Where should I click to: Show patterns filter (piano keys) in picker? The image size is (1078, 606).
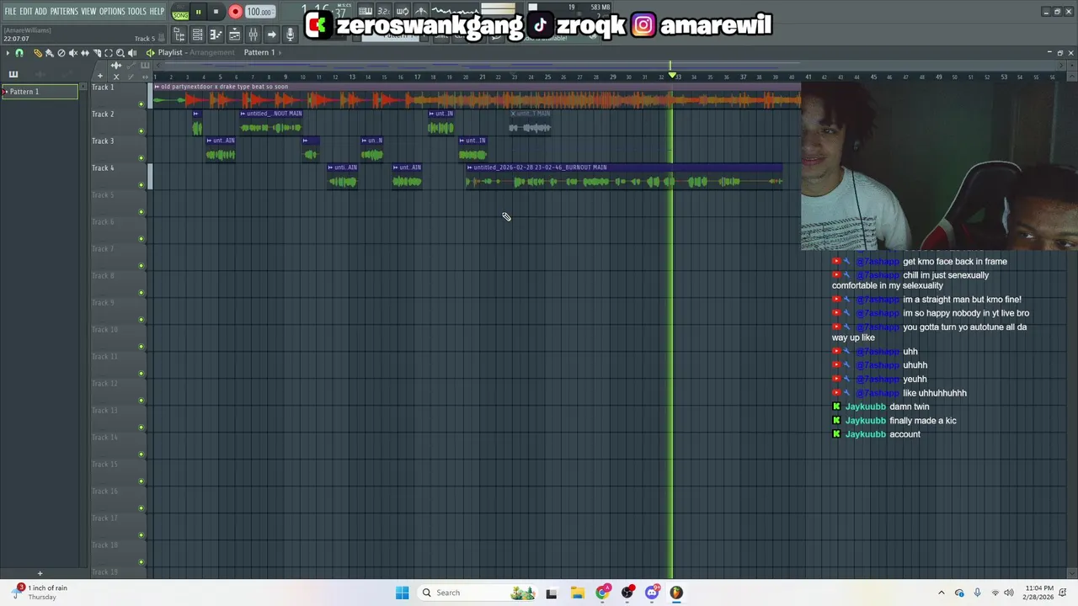click(x=13, y=74)
